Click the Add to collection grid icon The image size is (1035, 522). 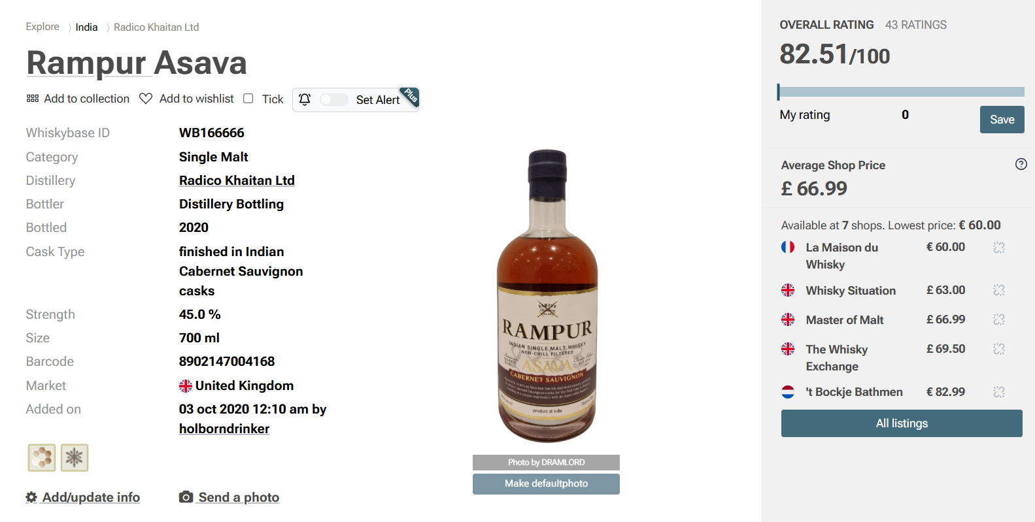33,99
